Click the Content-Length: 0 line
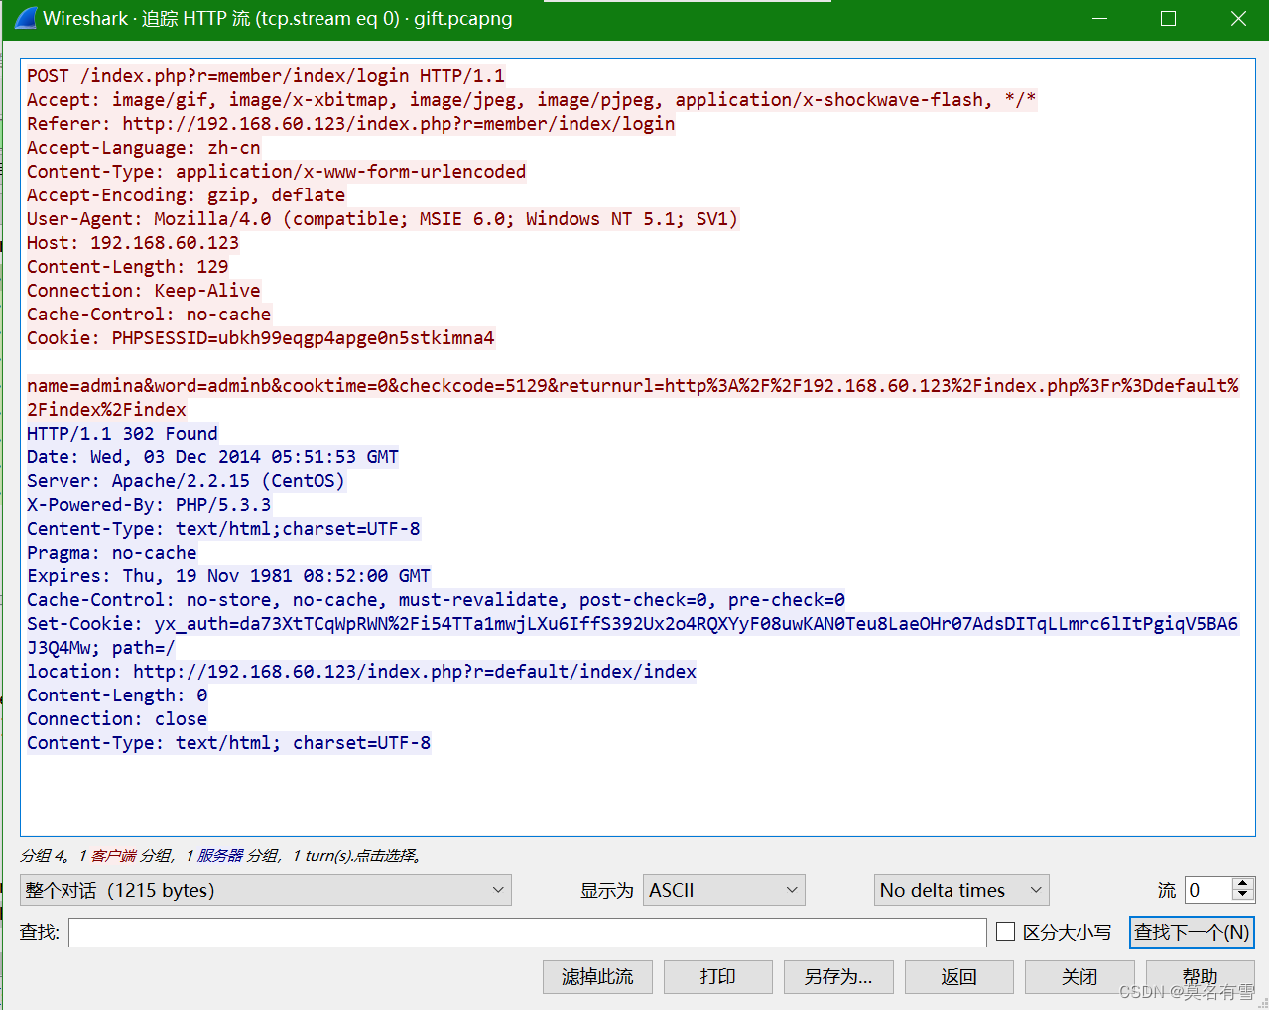The width and height of the screenshot is (1269, 1010). click(x=117, y=695)
